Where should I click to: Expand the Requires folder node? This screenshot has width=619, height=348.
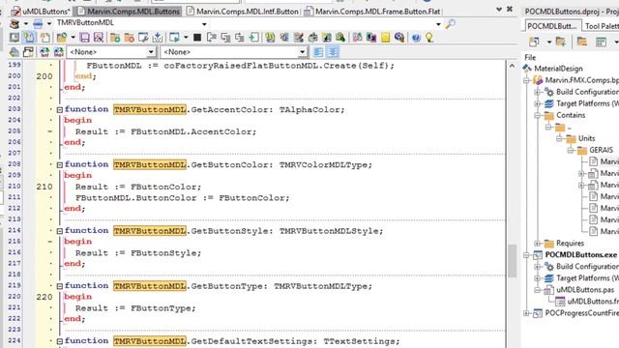(538, 244)
